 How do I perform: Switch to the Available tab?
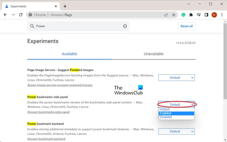pos(69,54)
